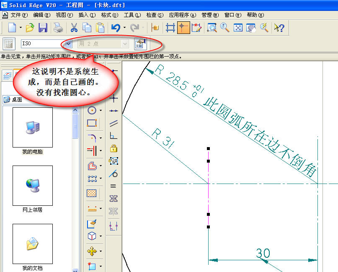Open the disabled '用 2 点' combo box
The height and width of the screenshot is (272, 338).
coord(103,44)
